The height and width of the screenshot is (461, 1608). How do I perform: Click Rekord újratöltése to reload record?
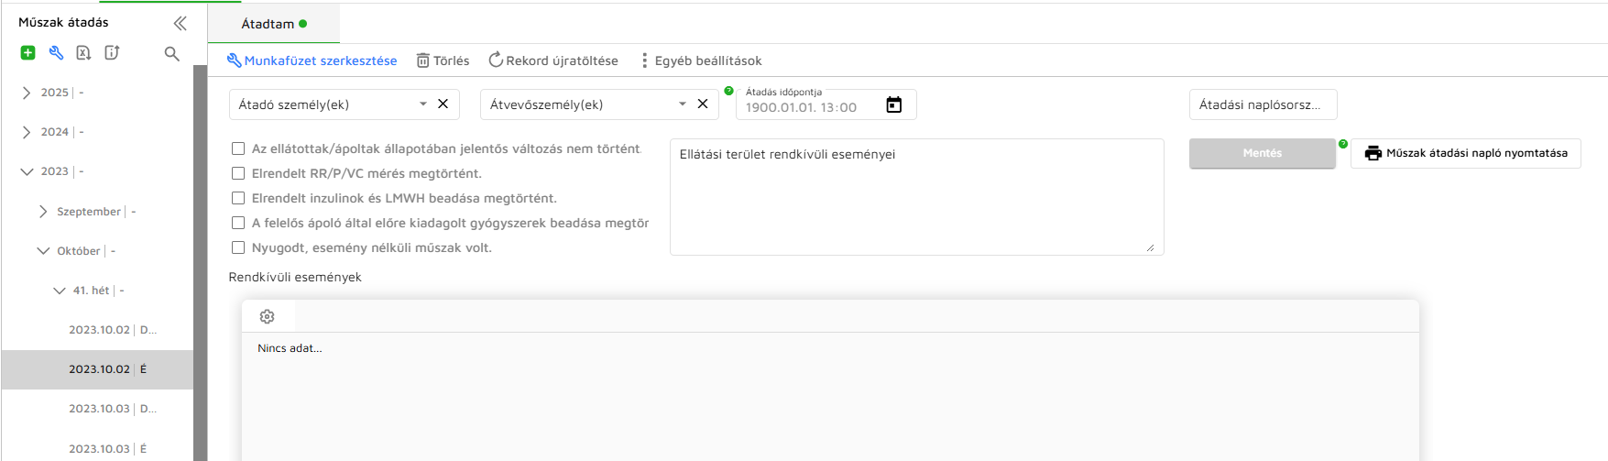point(553,60)
